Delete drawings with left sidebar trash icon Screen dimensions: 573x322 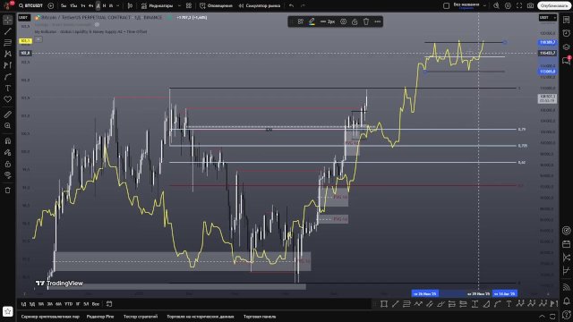pyautogui.click(x=8, y=191)
